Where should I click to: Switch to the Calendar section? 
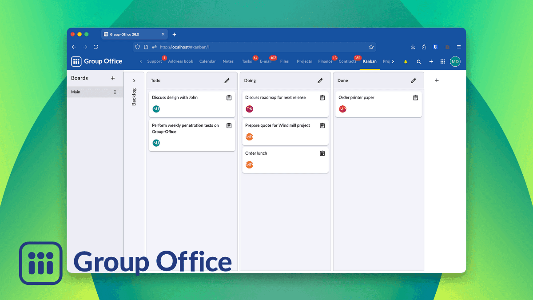point(207,61)
